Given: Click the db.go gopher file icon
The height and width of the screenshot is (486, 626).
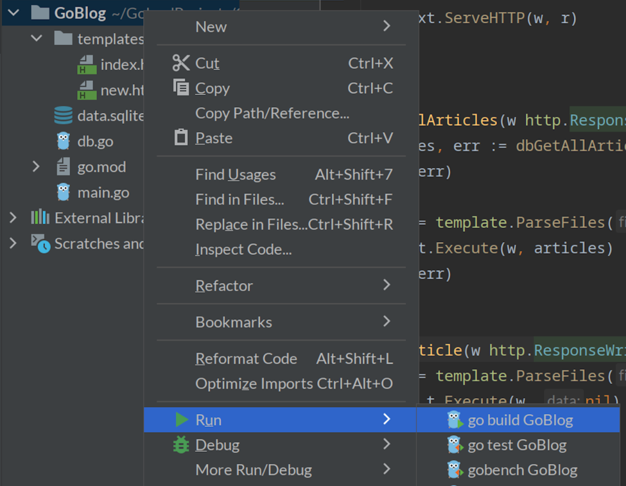Looking at the screenshot, I should pyautogui.click(x=63, y=141).
